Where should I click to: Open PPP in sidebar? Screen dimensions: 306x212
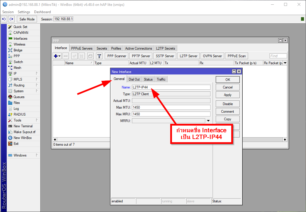(x=17, y=56)
